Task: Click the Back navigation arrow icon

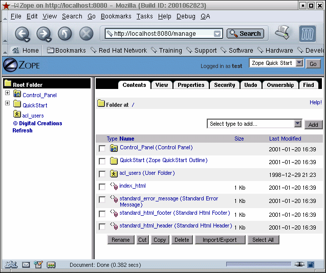Action: coord(22,34)
